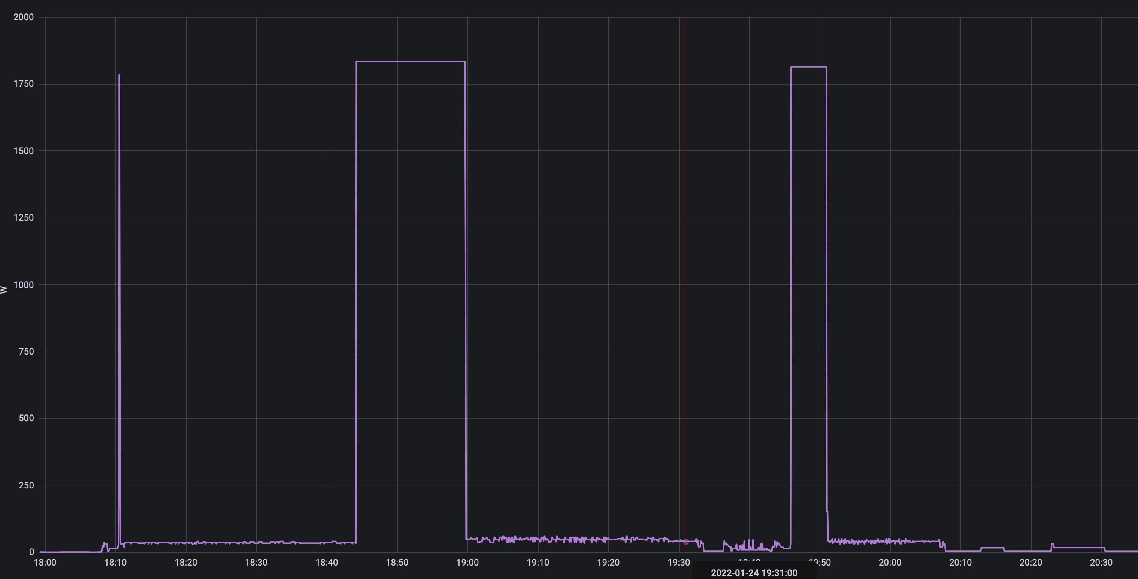
Task: Click the 0 value on the Y axis
Action: pos(31,552)
